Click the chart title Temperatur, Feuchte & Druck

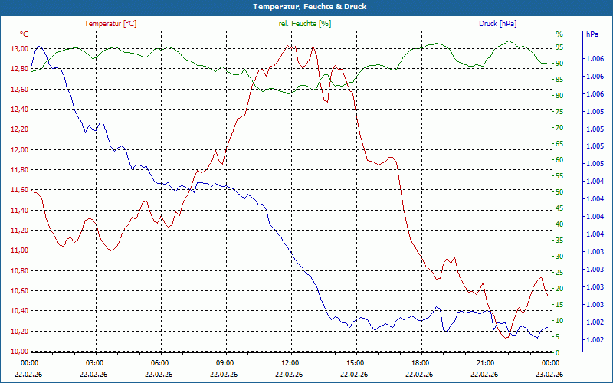coord(310,7)
